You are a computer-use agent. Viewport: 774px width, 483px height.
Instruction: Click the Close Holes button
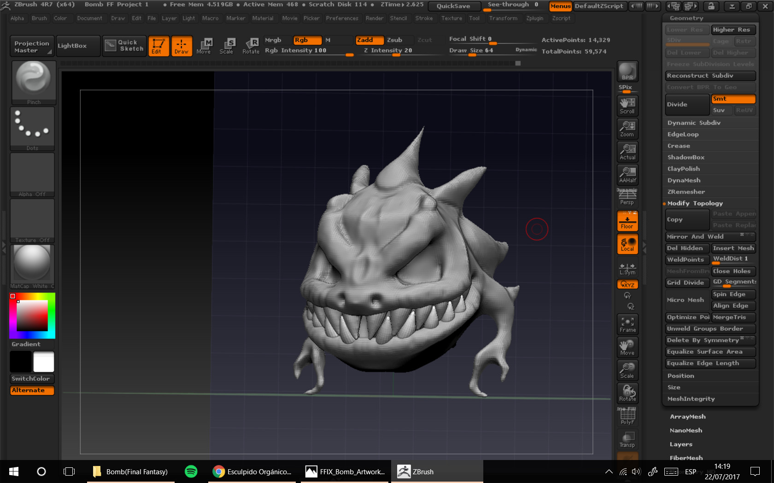tap(733, 271)
